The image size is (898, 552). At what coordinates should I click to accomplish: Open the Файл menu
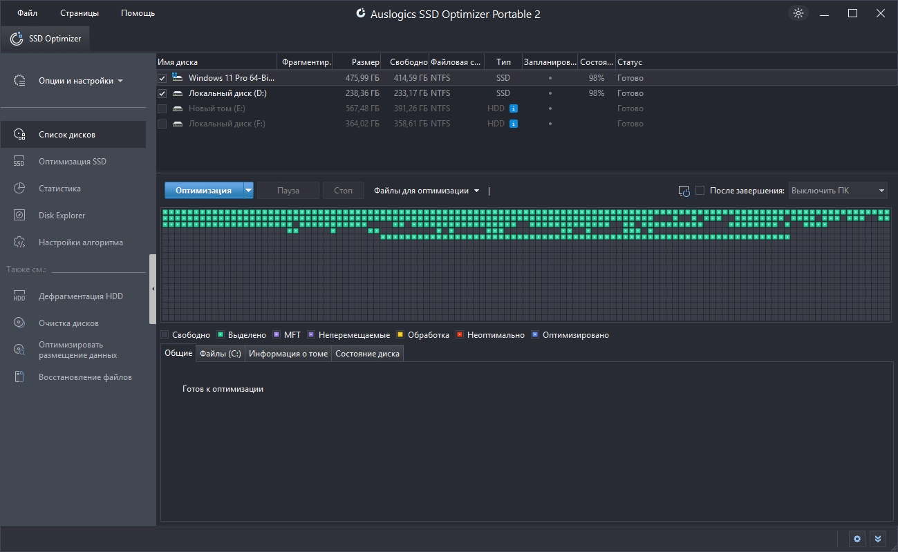(x=28, y=13)
